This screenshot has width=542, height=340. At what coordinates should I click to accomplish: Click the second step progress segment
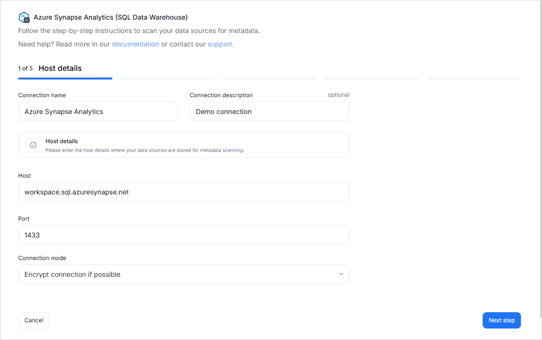[167, 78]
